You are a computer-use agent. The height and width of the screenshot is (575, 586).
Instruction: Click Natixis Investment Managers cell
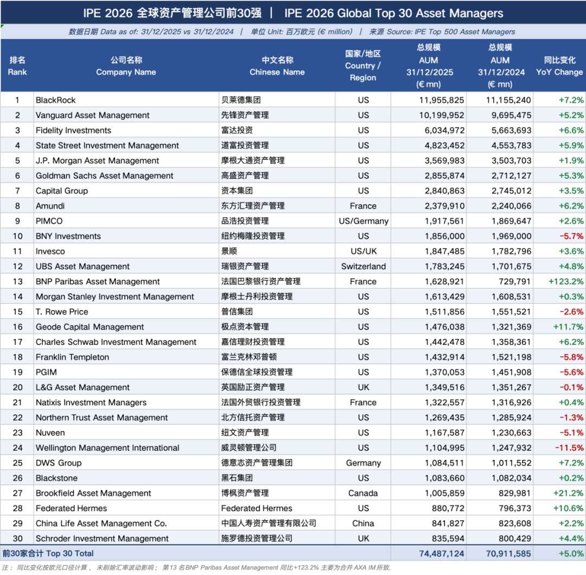coord(126,403)
